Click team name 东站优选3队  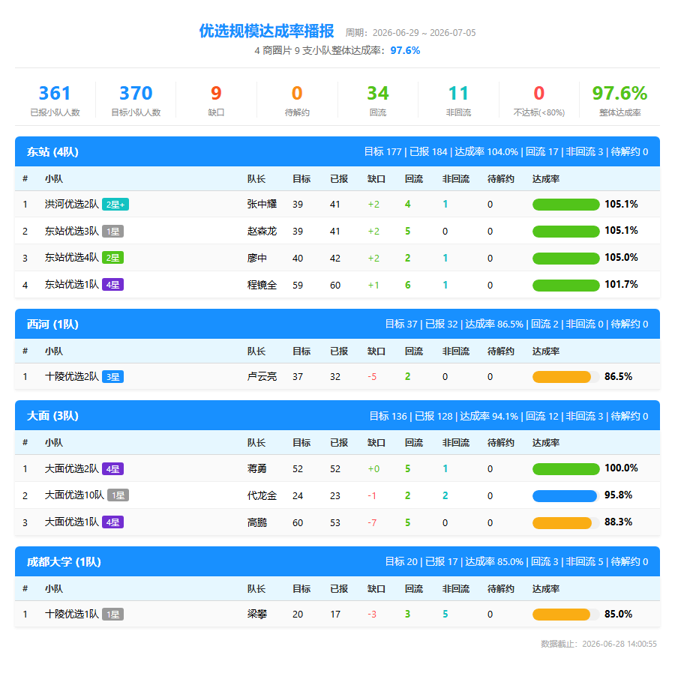(72, 231)
